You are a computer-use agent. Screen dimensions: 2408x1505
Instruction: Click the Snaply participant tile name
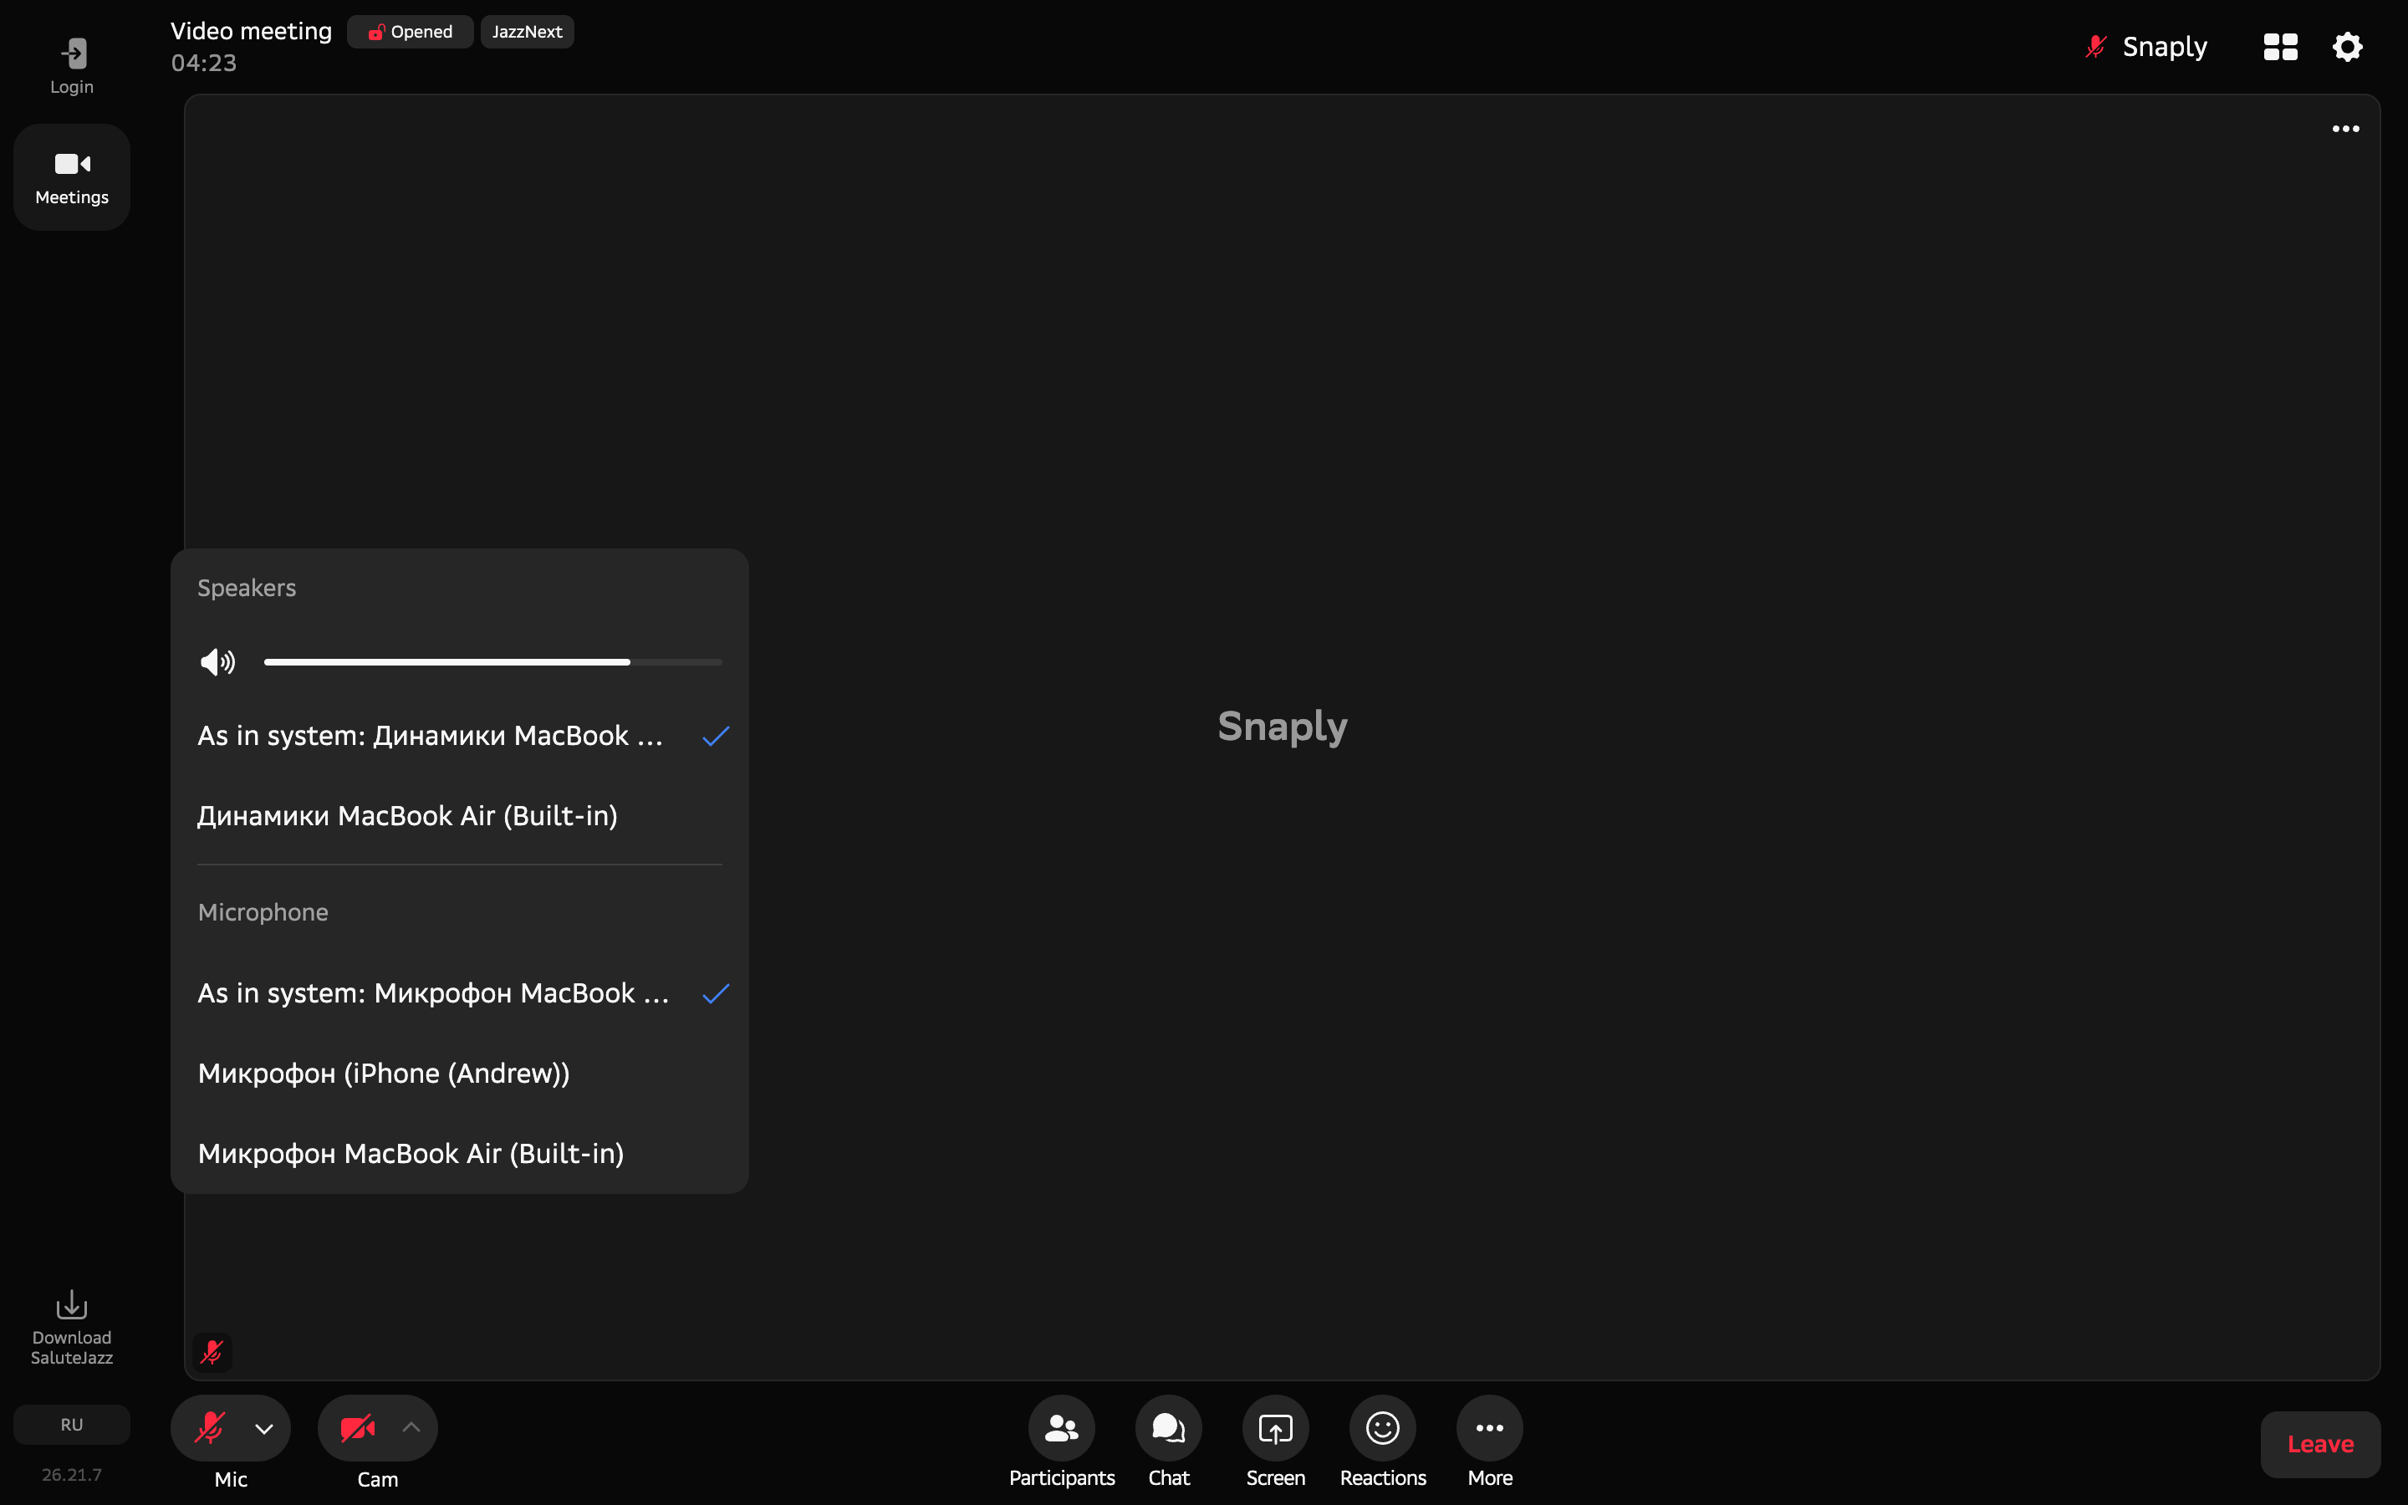coord(1283,727)
